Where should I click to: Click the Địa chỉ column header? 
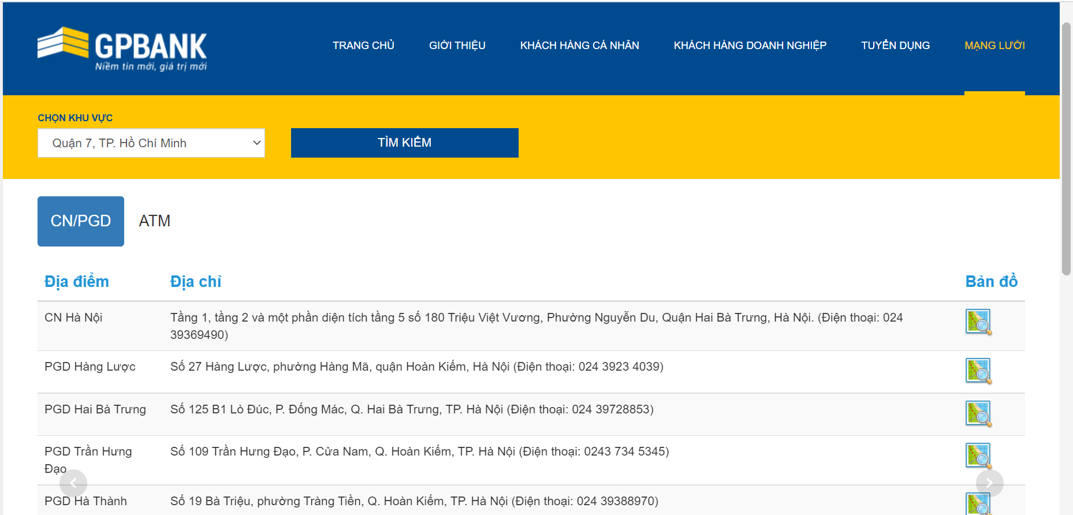click(196, 282)
